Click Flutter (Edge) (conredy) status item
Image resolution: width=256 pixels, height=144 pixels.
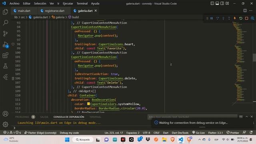tap(40, 132)
